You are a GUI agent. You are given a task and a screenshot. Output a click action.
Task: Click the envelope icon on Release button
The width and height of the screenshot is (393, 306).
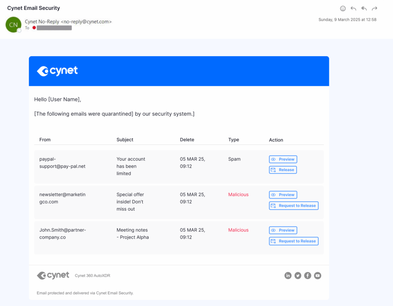click(x=274, y=170)
